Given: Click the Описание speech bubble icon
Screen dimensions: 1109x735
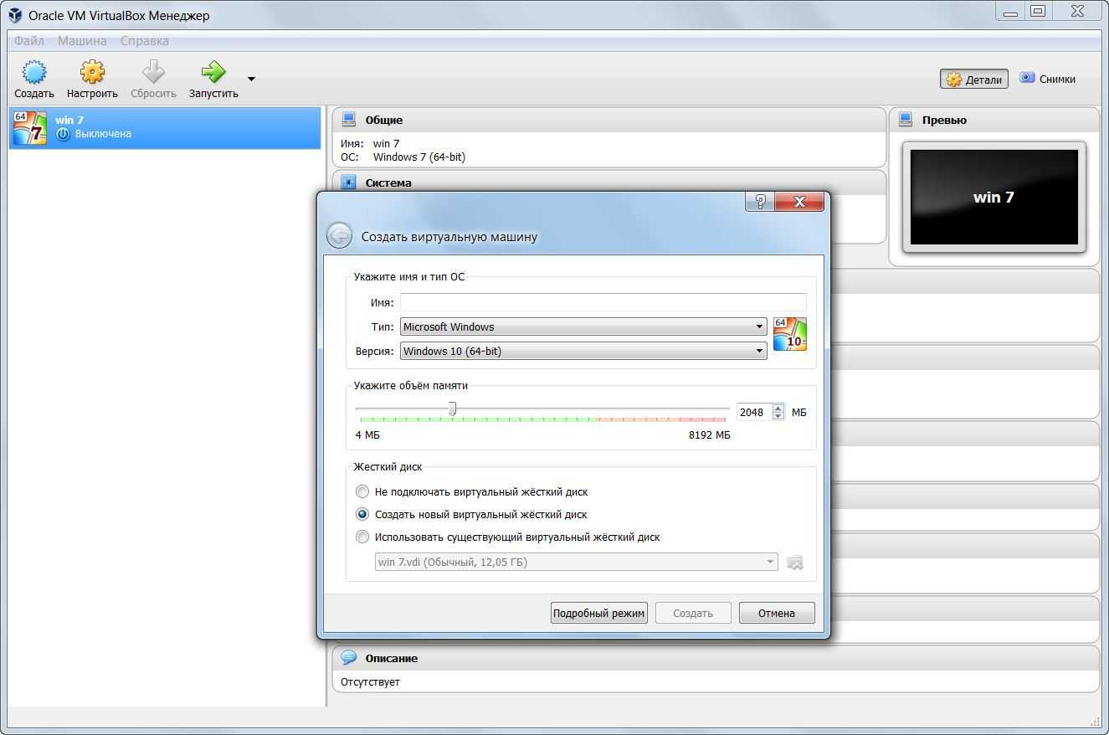Looking at the screenshot, I should click(349, 658).
